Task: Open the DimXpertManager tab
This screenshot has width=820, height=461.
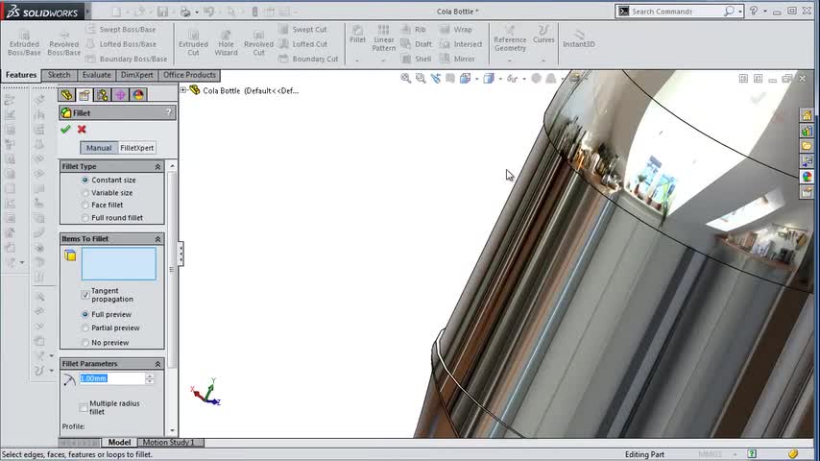Action: click(120, 95)
